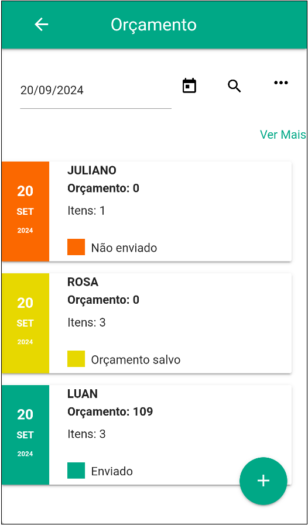Click Itens: 1 in JULIANO card
The image size is (308, 525).
86,211
